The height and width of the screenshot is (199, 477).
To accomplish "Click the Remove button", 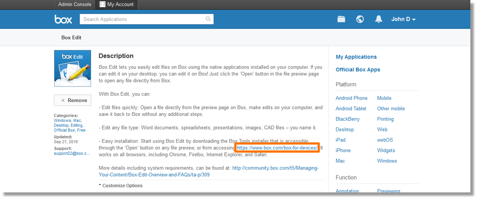I will coord(73,100).
